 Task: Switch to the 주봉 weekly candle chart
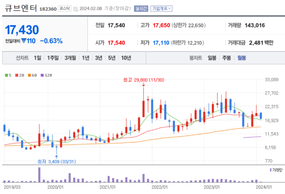[226, 58]
